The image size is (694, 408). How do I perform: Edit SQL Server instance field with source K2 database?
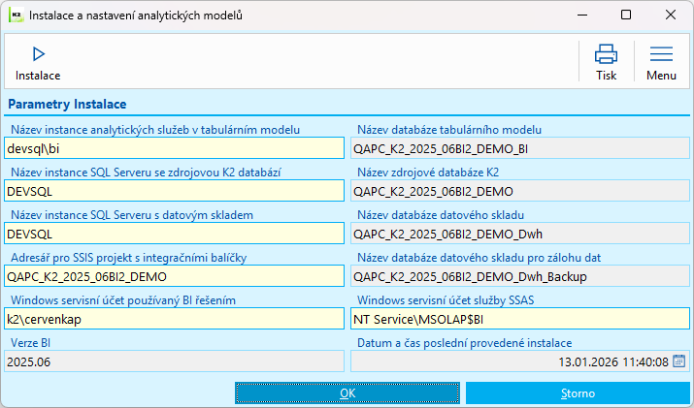(174, 191)
